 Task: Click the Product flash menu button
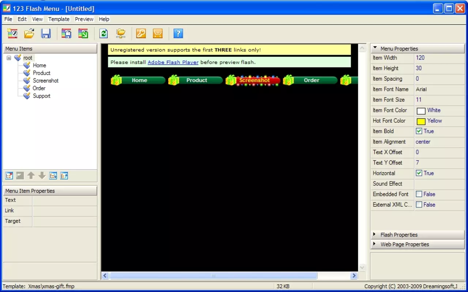click(196, 80)
